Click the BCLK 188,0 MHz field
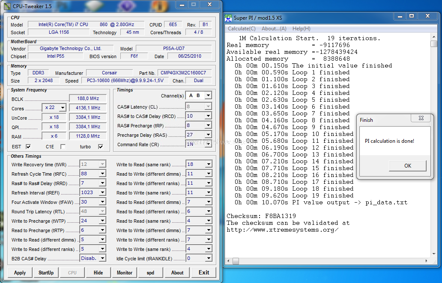This screenshot has width=442, height=283. pos(88,98)
